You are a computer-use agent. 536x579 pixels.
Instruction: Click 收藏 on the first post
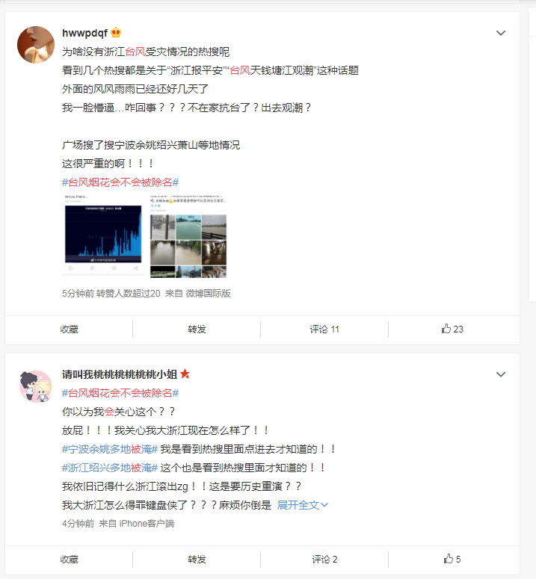69,329
